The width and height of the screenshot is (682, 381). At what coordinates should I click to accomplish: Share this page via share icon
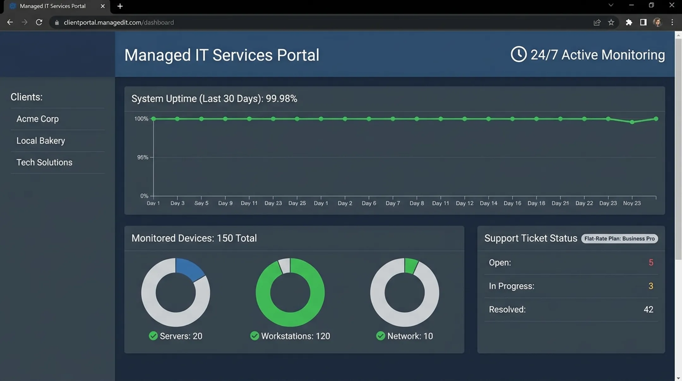[x=597, y=22]
